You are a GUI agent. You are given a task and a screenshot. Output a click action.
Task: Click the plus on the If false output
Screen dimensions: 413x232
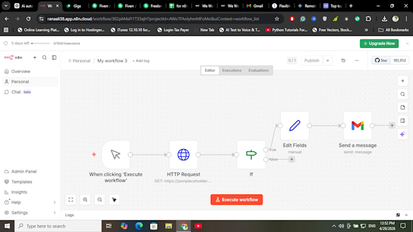tap(292, 159)
